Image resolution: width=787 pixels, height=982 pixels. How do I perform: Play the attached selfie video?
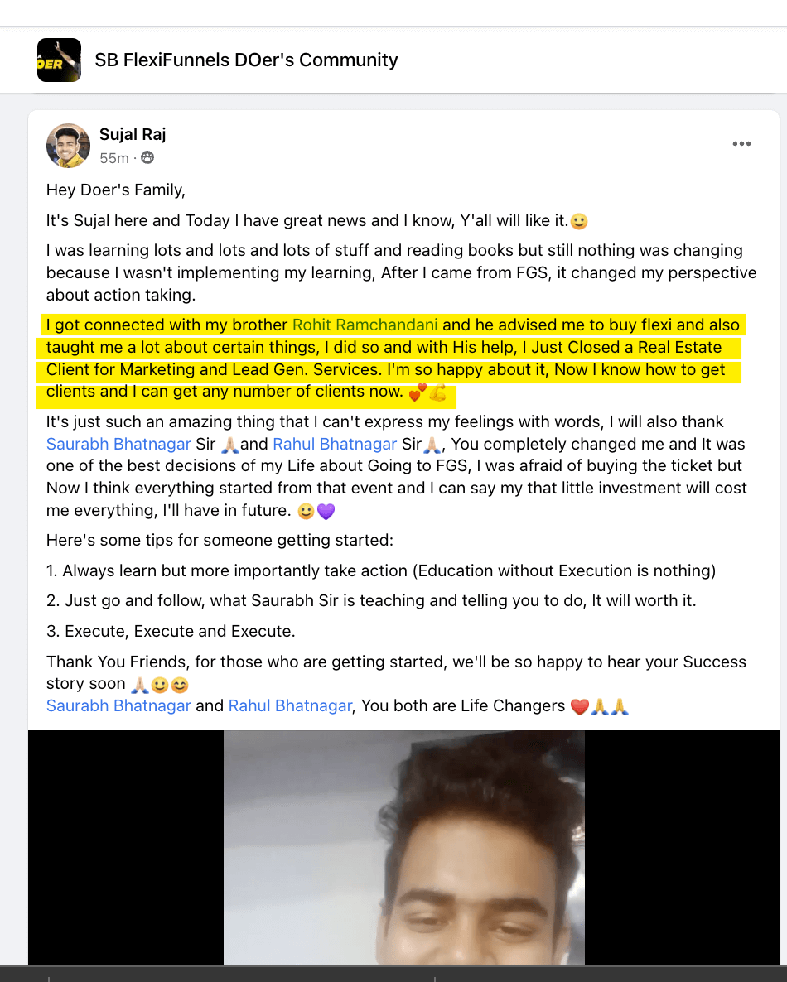(x=404, y=847)
